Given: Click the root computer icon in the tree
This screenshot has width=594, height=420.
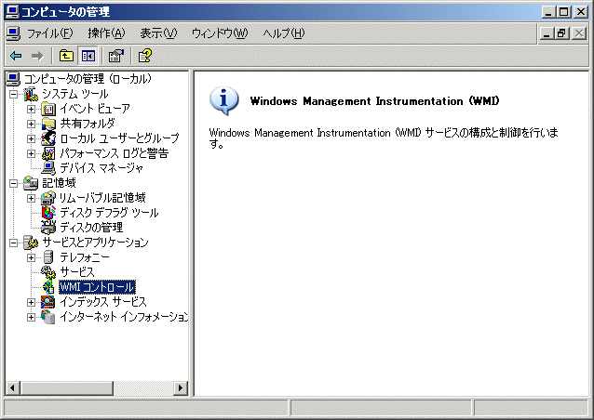Looking at the screenshot, I should [13, 79].
